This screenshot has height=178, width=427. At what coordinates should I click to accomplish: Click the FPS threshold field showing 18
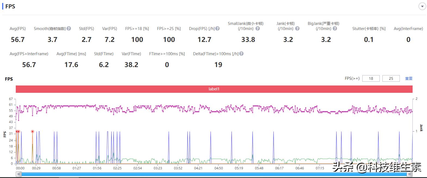(x=371, y=78)
